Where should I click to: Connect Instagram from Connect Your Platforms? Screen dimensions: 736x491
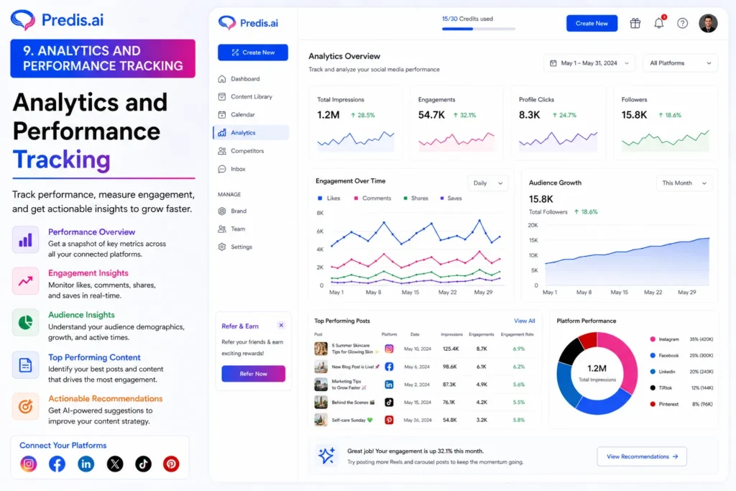click(x=29, y=464)
